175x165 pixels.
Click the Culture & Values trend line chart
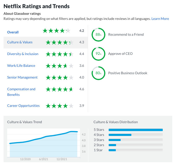44,143
